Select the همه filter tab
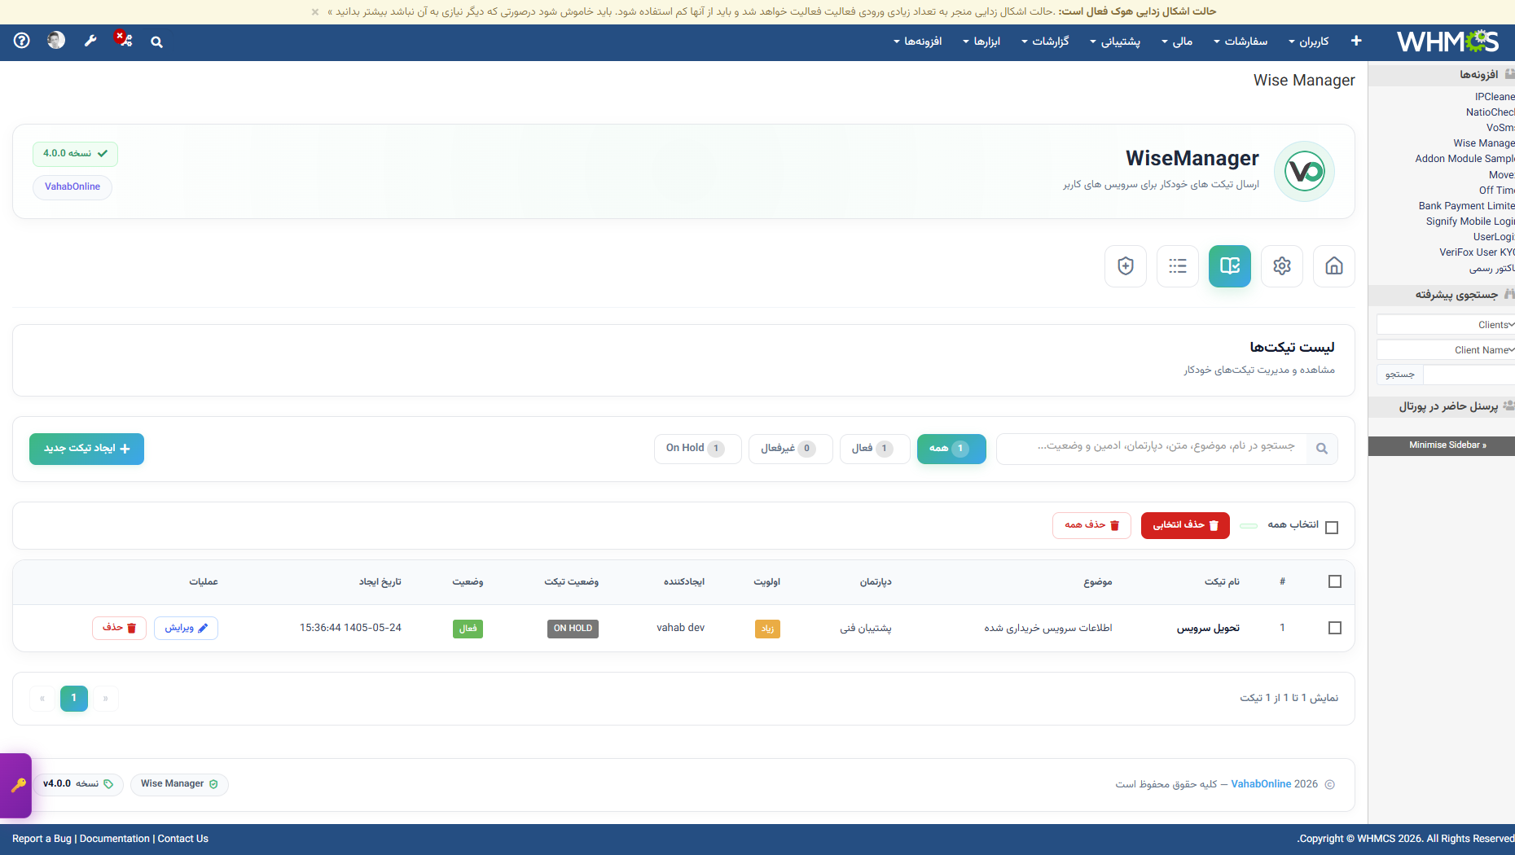Viewport: 1515px width, 855px height. [951, 449]
